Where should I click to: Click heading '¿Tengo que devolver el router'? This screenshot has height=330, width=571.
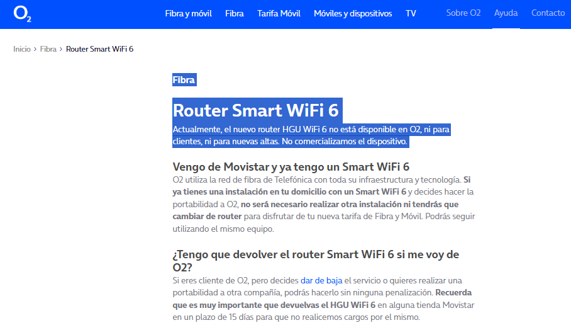point(324,255)
